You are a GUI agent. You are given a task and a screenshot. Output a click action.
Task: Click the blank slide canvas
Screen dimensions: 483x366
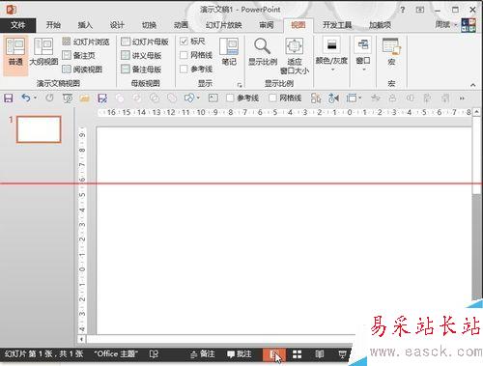283,230
